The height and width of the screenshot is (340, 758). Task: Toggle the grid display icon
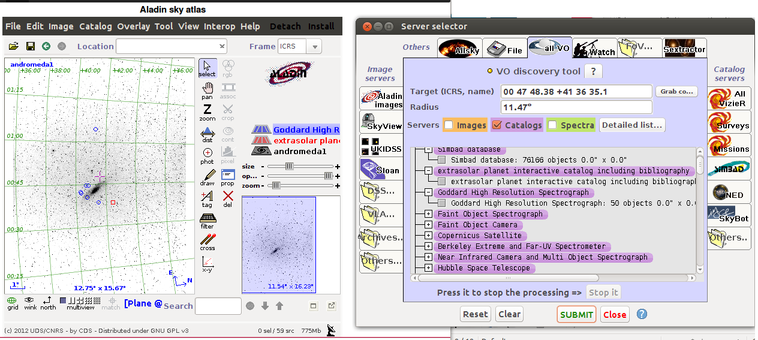[x=13, y=303]
